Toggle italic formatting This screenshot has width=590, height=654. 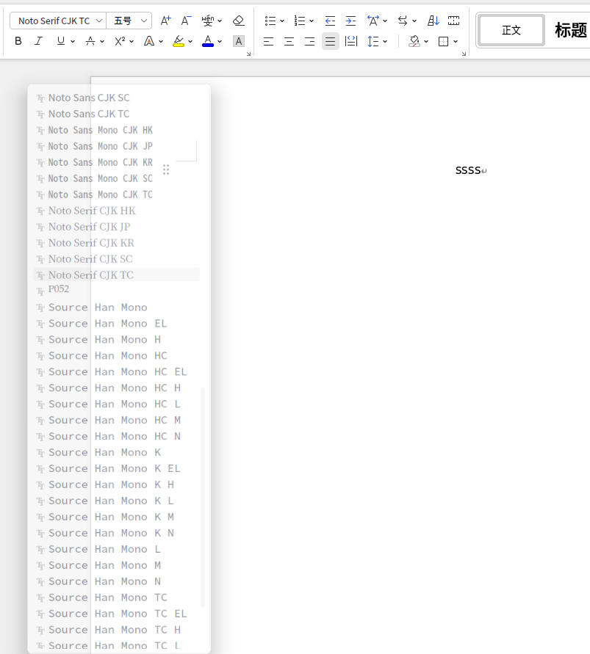click(38, 41)
